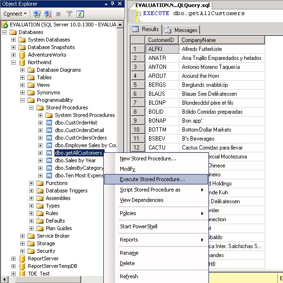Click the CompanyName column header
Image resolution: width=283 pixels, height=283 pixels.
tap(222, 40)
